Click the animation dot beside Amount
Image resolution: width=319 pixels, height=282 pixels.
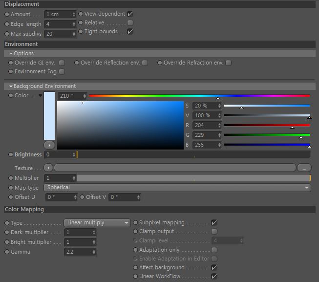7,14
